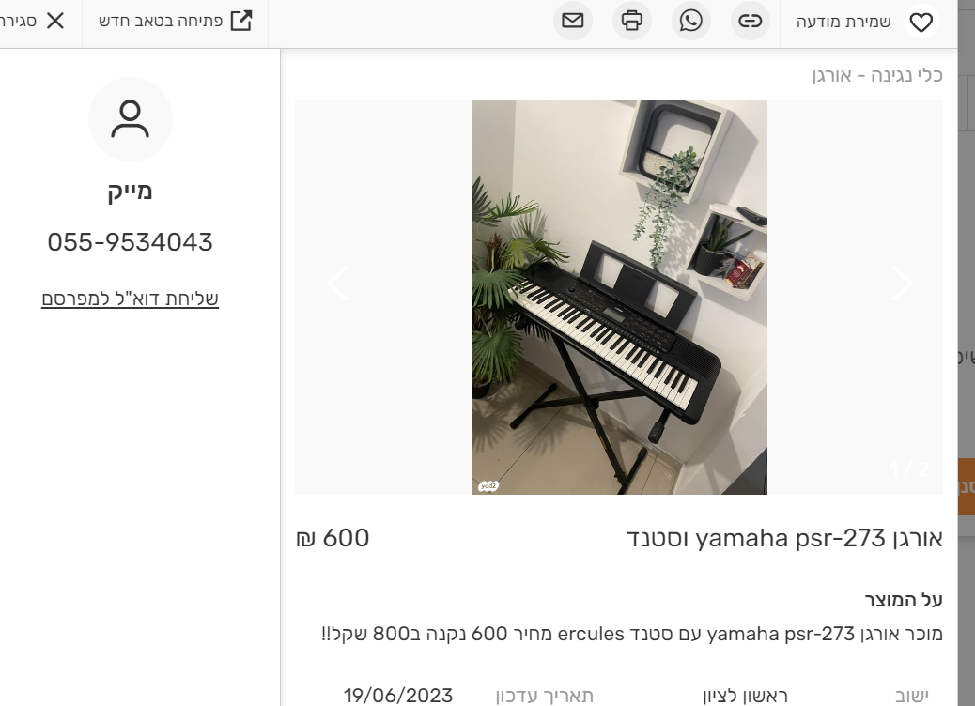
Task: Click the שמירת מודעה label
Action: (x=843, y=22)
